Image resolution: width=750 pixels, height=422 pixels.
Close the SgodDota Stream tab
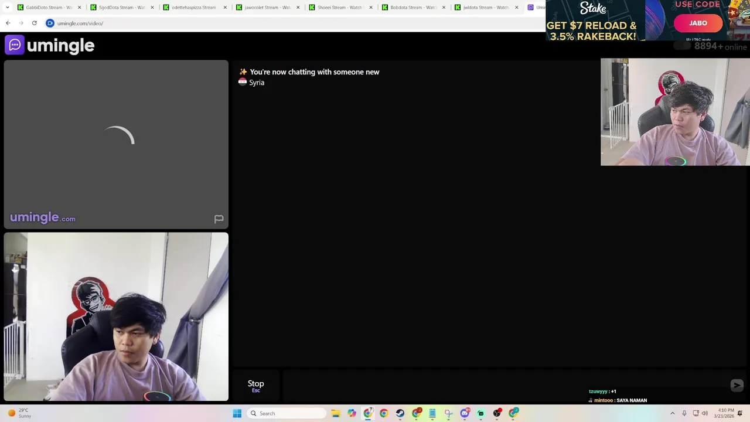(x=152, y=8)
